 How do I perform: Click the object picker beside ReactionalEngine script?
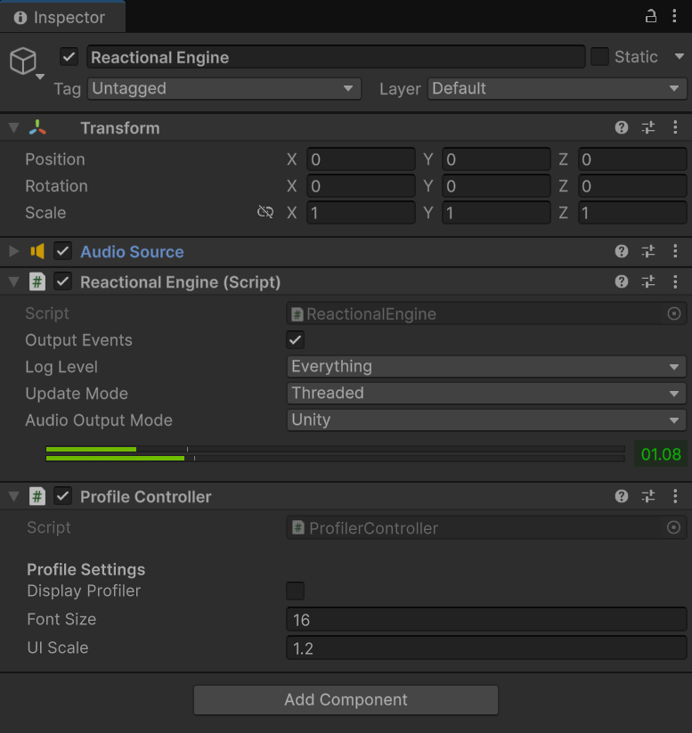(x=674, y=314)
